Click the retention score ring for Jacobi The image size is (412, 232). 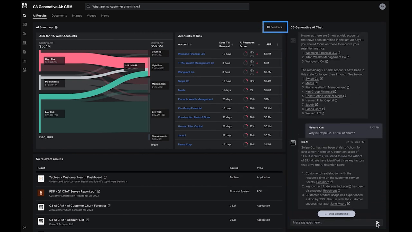click(246, 135)
